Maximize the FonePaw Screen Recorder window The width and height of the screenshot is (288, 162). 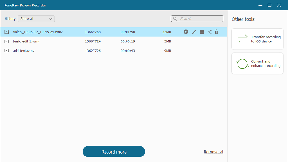[270, 5]
